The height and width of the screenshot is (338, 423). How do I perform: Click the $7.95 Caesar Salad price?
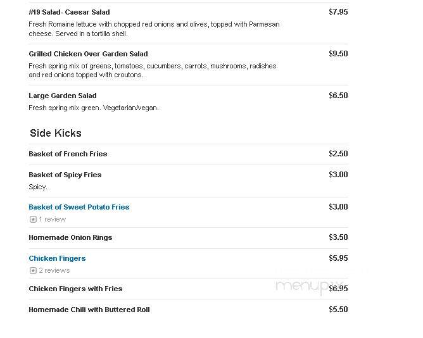(338, 12)
